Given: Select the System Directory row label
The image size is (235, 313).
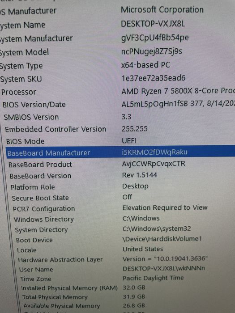Looking at the screenshot, I should (41, 230).
